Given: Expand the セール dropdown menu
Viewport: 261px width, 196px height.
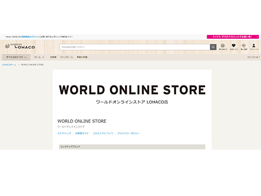Looking at the screenshot, I should [x=39, y=57].
